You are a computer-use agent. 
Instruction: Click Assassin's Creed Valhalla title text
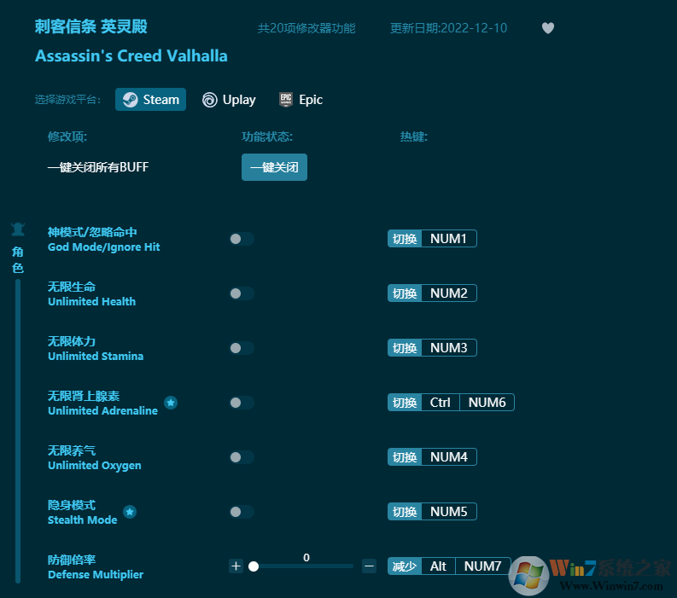[131, 56]
